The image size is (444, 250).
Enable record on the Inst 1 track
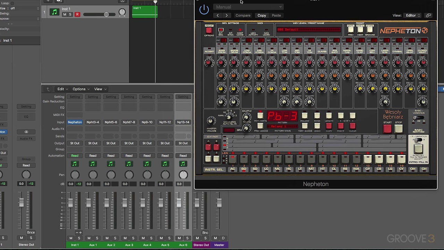[x=77, y=15]
